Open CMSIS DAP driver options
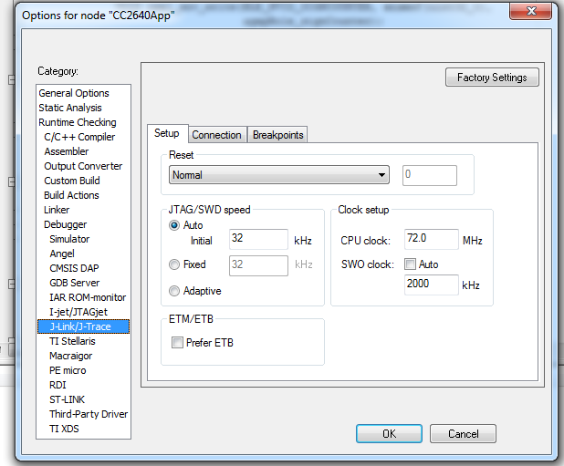Image resolution: width=564 pixels, height=466 pixels. (x=74, y=268)
